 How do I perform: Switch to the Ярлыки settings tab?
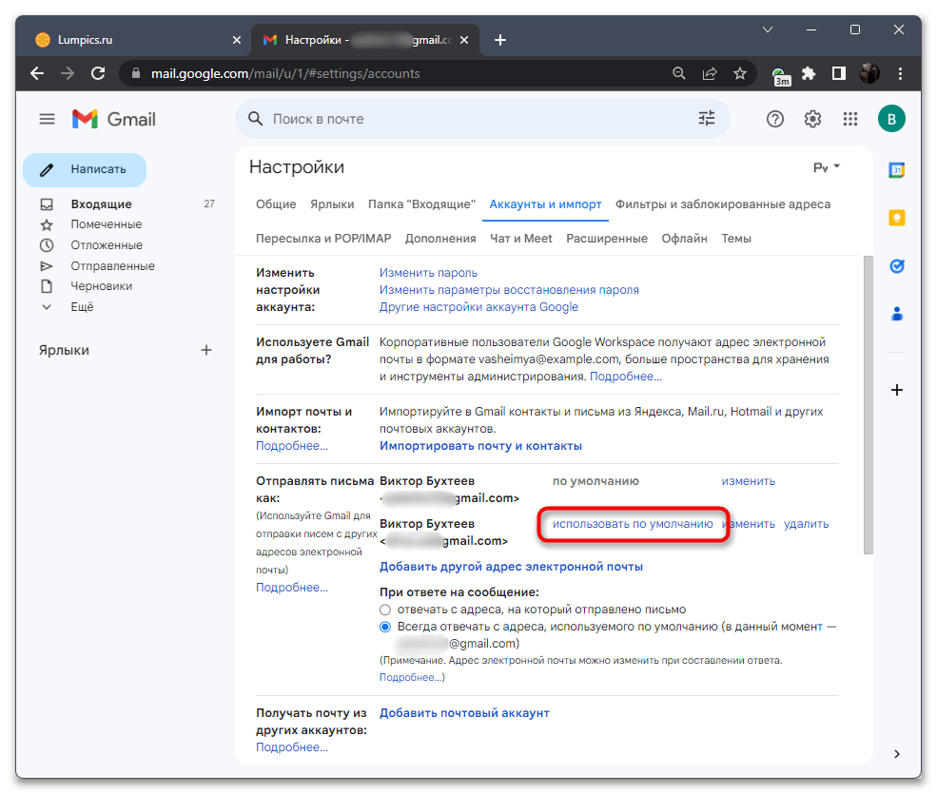coord(332,204)
